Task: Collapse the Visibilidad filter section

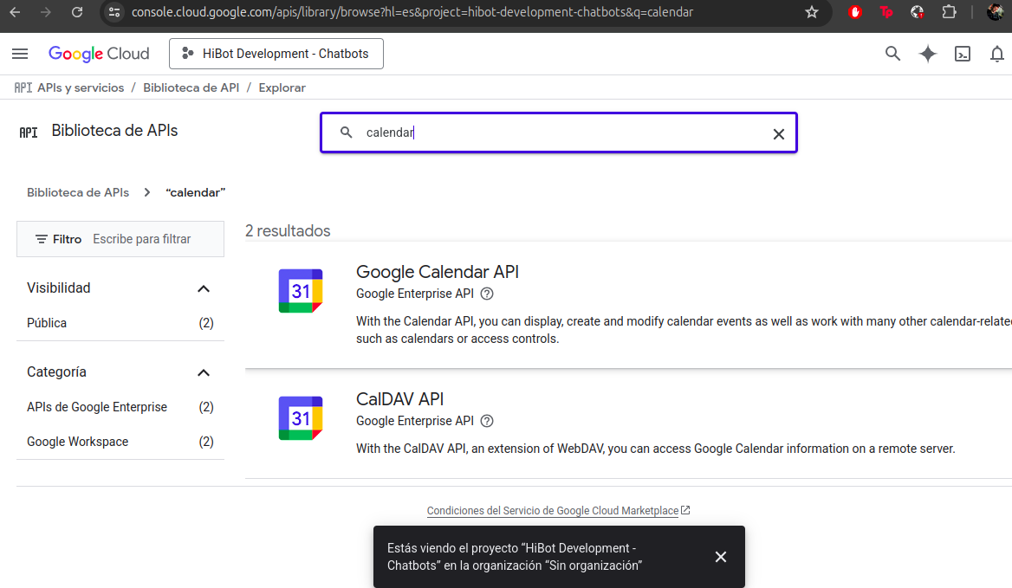Action: (x=204, y=288)
